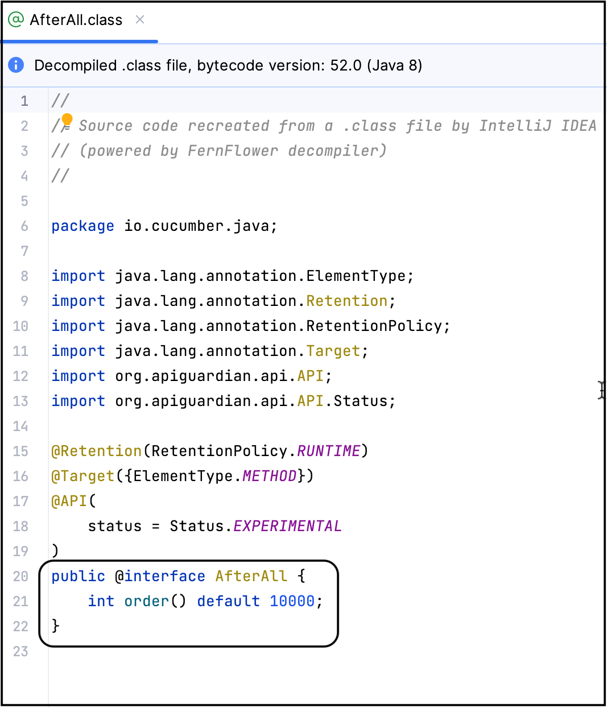Click the blue info icon in banner
This screenshot has width=607, height=708.
click(16, 65)
